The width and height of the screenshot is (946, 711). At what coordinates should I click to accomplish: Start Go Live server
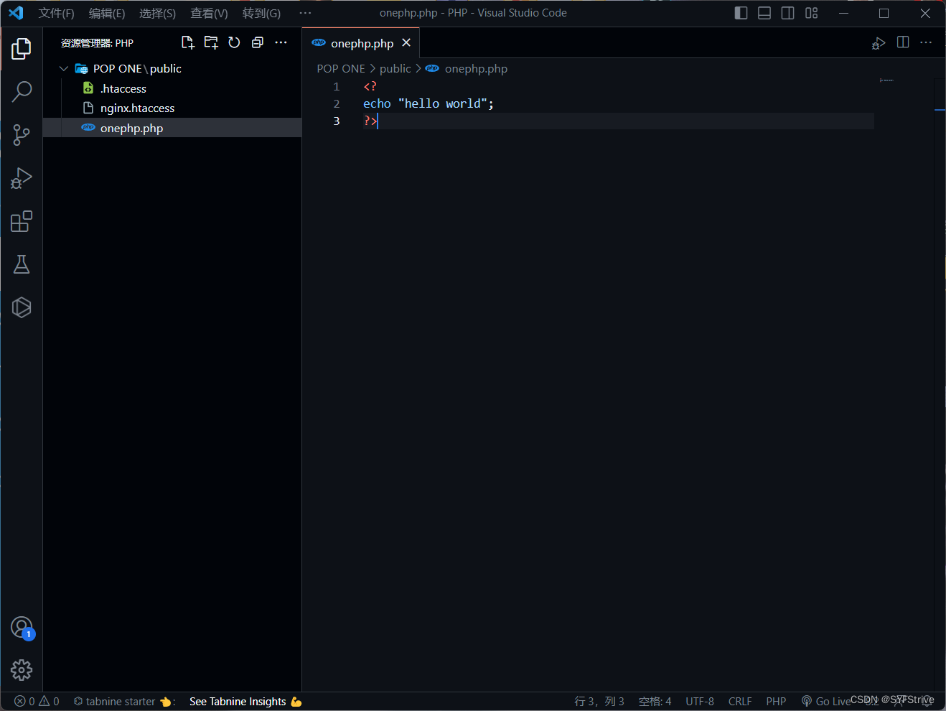click(x=826, y=702)
